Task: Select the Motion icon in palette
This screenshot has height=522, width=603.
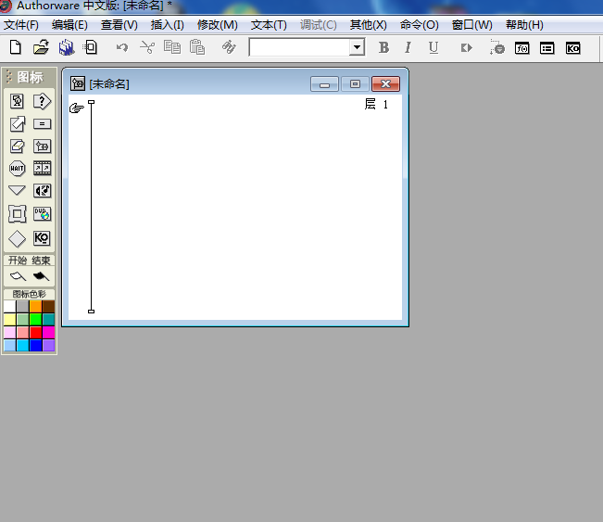Action: [x=17, y=124]
